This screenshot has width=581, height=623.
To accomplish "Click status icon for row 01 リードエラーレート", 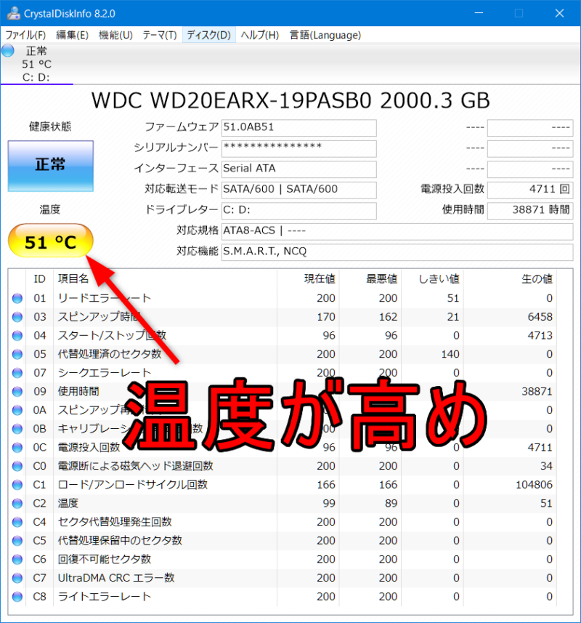I will pyautogui.click(x=17, y=298).
